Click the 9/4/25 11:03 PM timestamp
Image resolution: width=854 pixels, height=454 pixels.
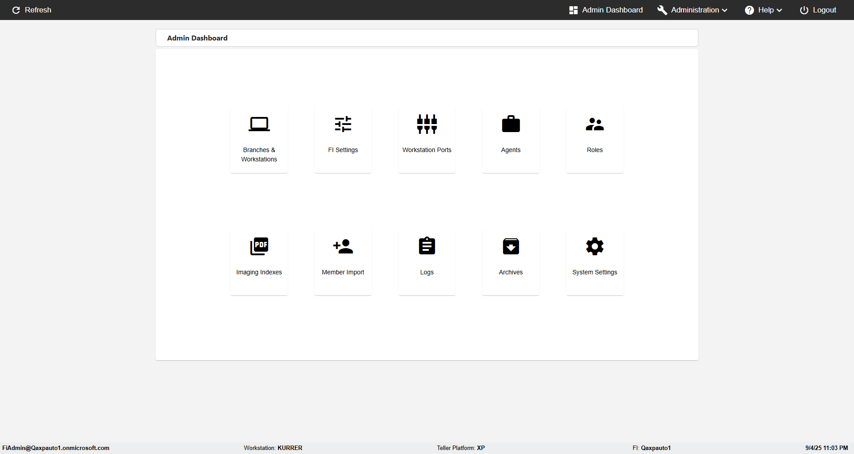coord(826,448)
